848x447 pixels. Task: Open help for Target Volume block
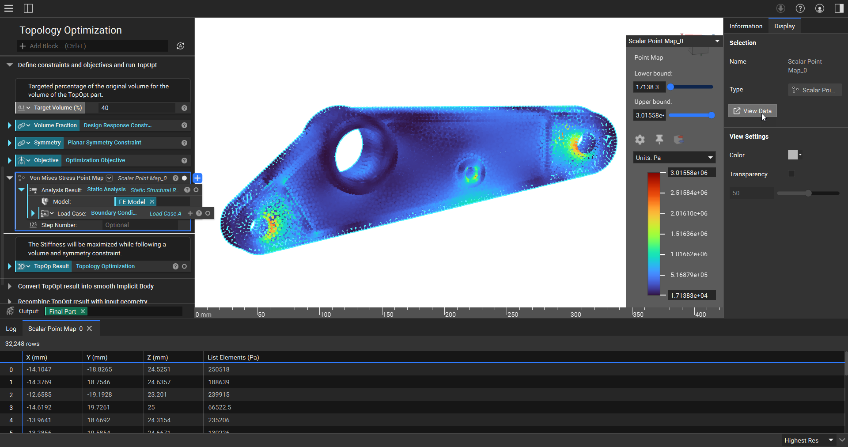[184, 108]
